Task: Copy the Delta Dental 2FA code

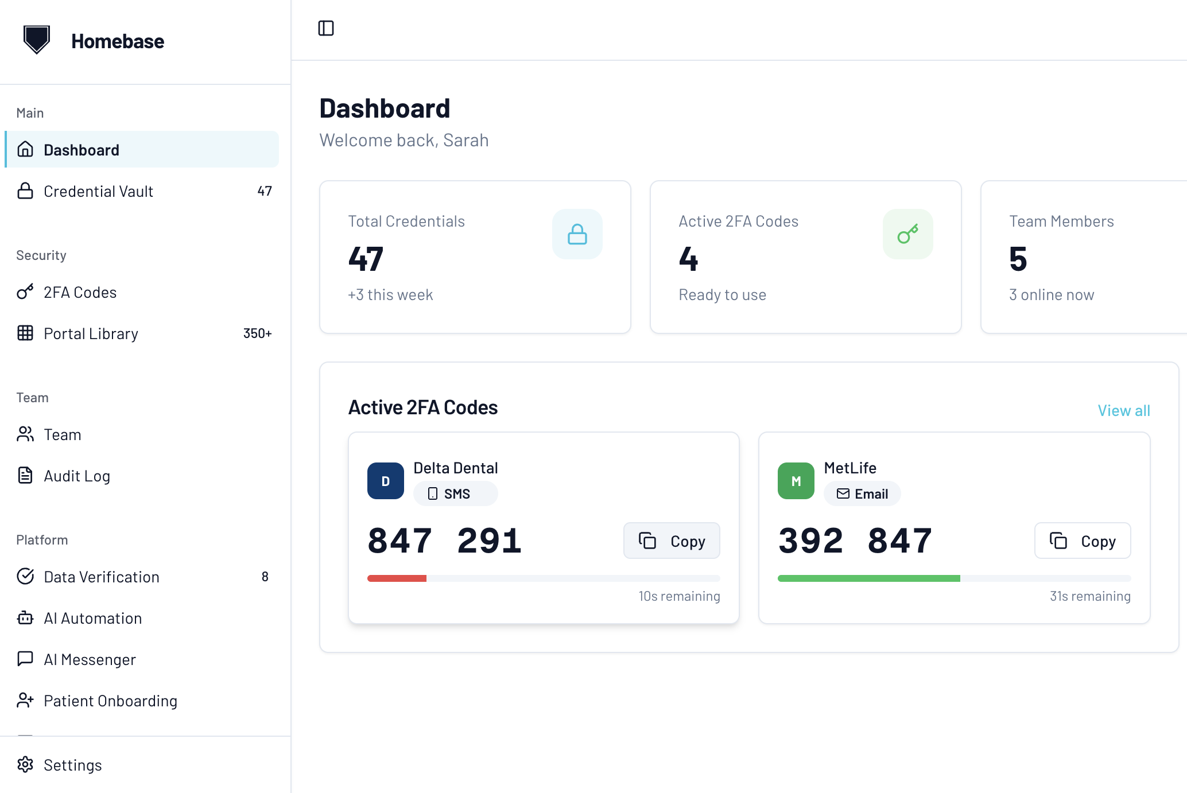Action: [x=672, y=541]
